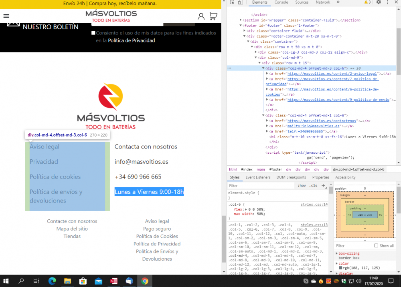Screen dimensions: 401x287
Task: Open Windows search from taskbar
Action: point(21,281)
